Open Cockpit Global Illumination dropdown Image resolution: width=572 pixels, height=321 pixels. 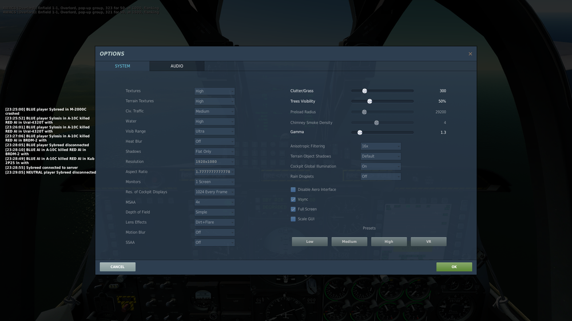[380, 166]
